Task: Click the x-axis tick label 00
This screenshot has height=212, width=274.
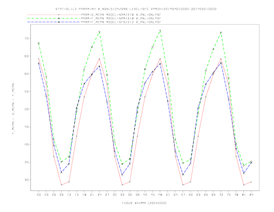Action: click(x=39, y=195)
